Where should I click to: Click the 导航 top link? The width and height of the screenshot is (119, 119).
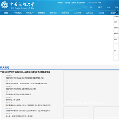point(100,3)
